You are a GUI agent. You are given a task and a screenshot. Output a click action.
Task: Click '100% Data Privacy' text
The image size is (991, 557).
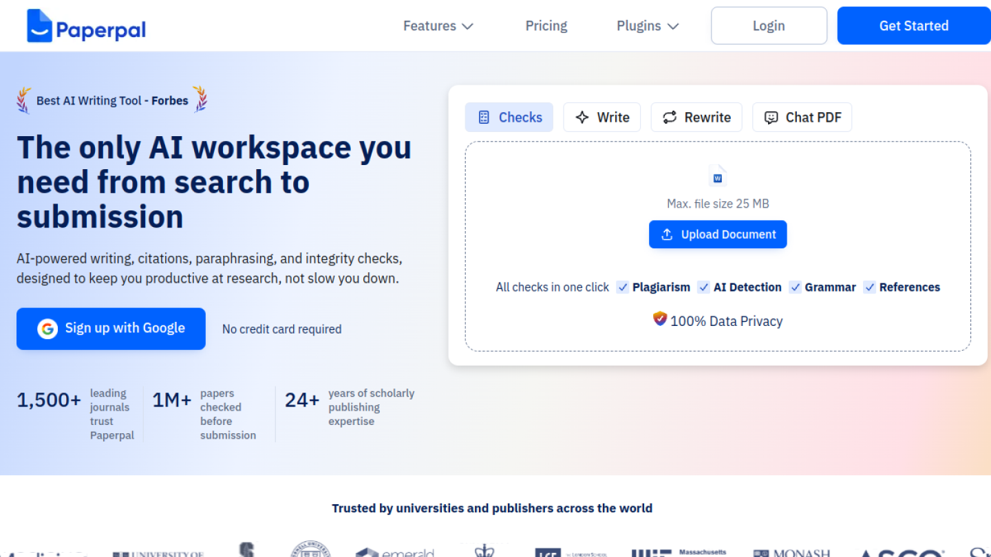727,321
